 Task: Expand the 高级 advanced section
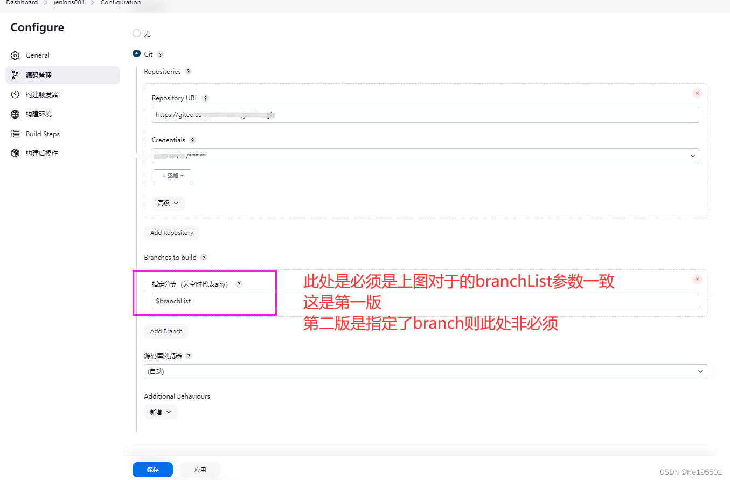point(169,203)
